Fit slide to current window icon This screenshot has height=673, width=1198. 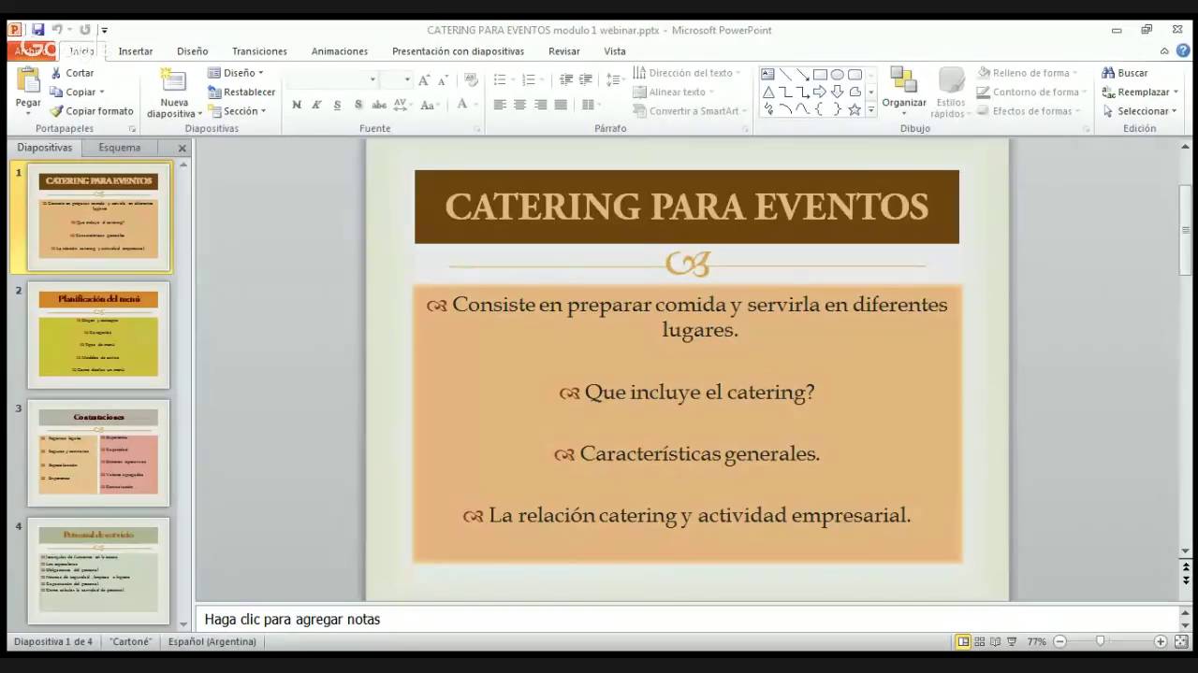1180,642
